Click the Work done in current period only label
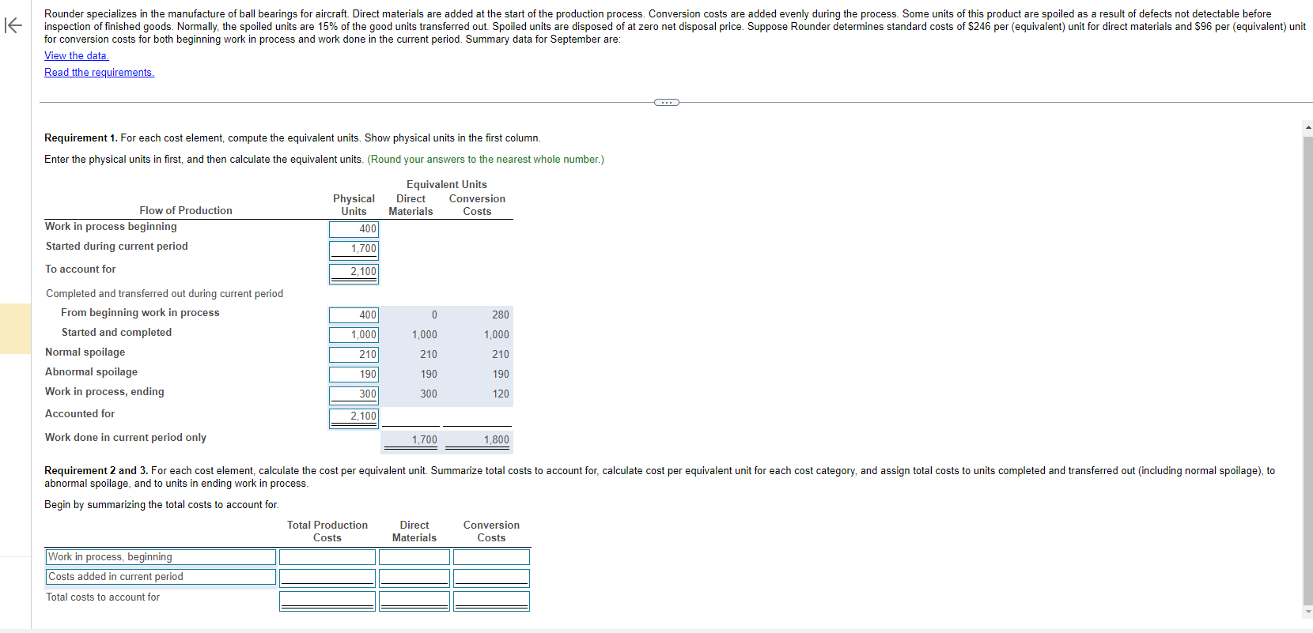 pyautogui.click(x=126, y=437)
